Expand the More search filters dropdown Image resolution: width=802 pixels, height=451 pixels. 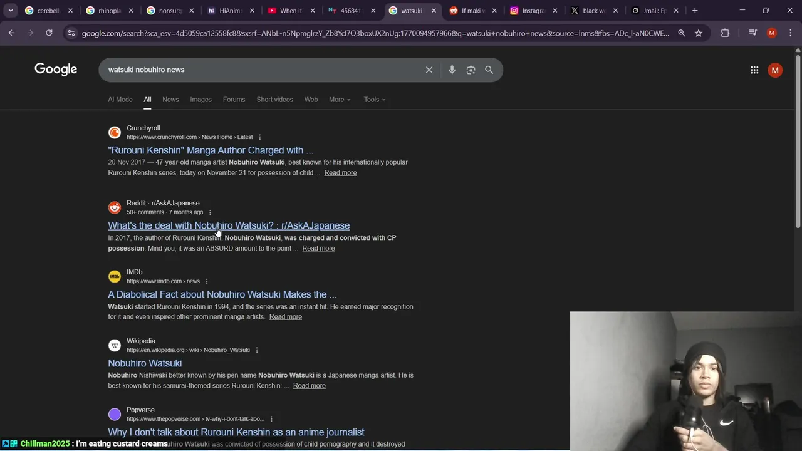340,100
